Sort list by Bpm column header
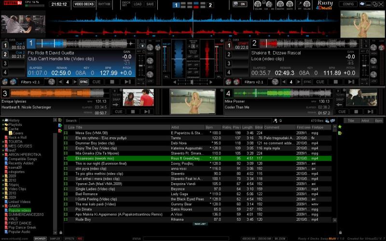 tap(213, 127)
